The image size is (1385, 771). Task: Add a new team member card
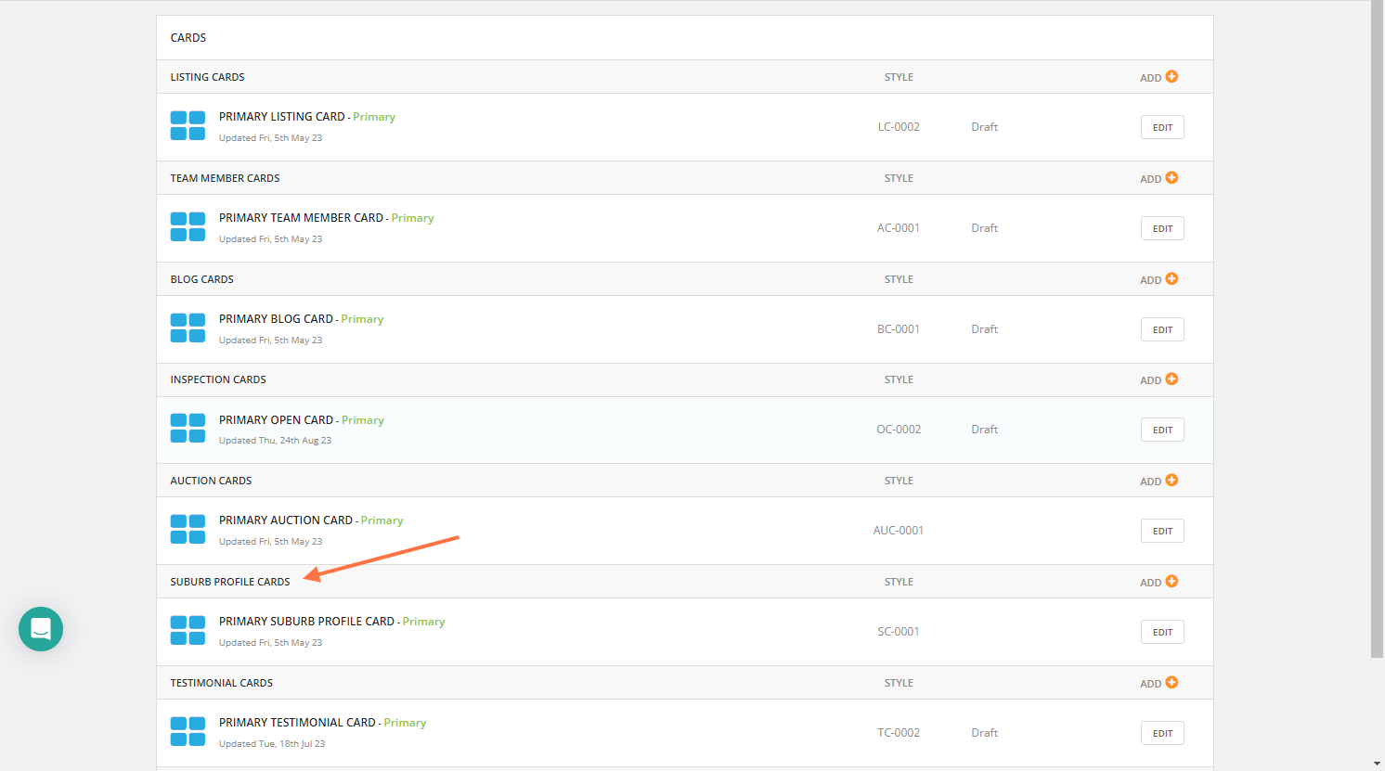tap(1158, 178)
